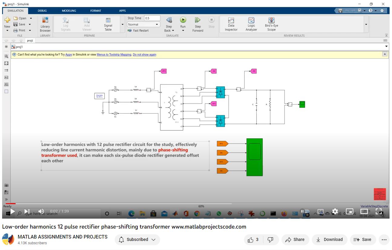Image resolution: width=392 pixels, height=250 pixels.
Task: Skip to the next video
Action: tap(27, 211)
